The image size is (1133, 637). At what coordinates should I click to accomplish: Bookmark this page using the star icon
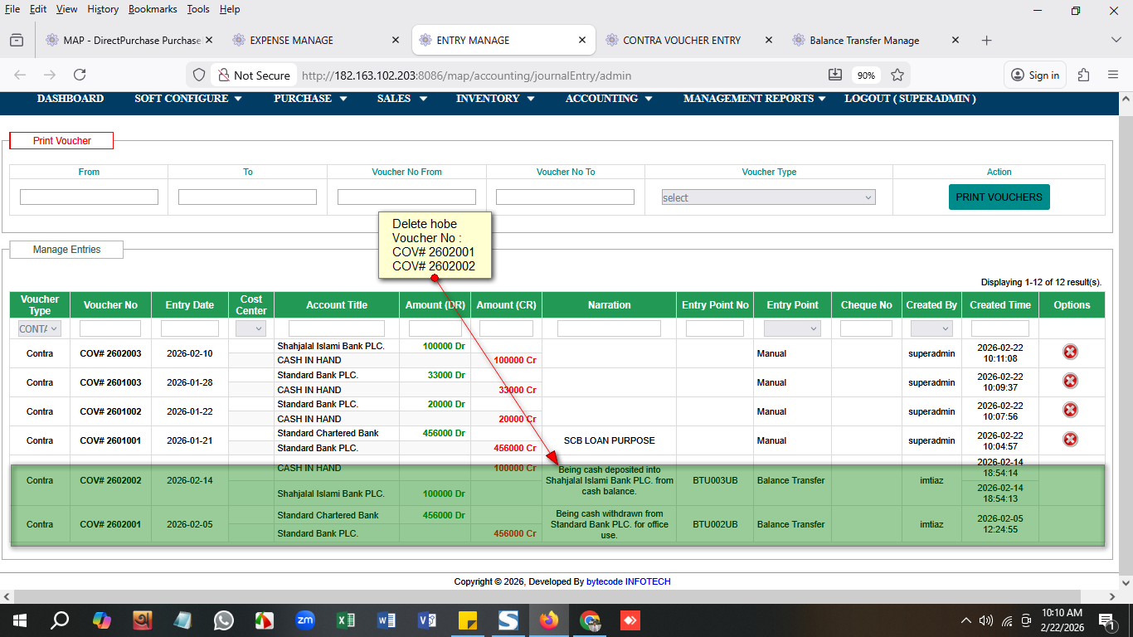tap(897, 75)
